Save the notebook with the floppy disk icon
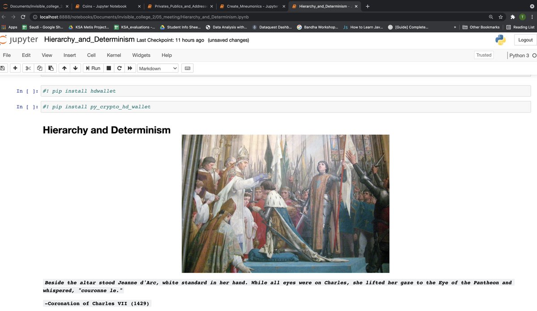Image resolution: width=537 pixels, height=311 pixels. (x=3, y=68)
